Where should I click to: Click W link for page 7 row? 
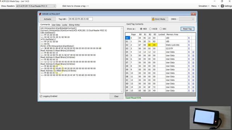[193, 62]
